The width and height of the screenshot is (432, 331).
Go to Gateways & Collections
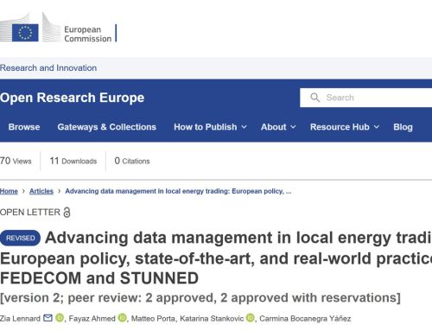[x=107, y=127]
